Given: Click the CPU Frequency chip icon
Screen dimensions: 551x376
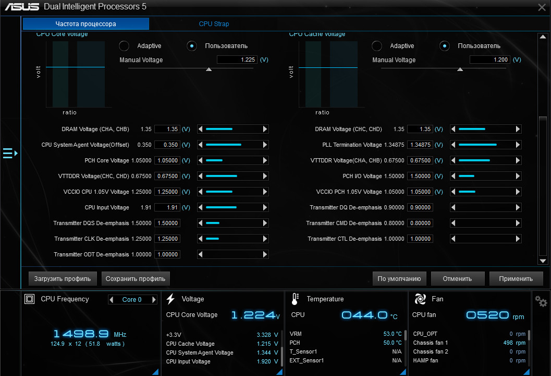Looking at the screenshot, I should 30,299.
